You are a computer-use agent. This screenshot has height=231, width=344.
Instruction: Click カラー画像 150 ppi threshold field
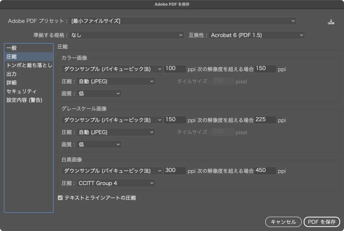(x=265, y=69)
